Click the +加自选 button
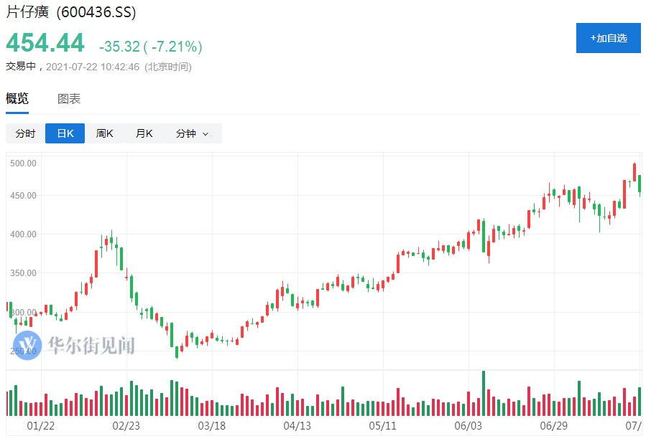646x436 pixels. click(608, 38)
